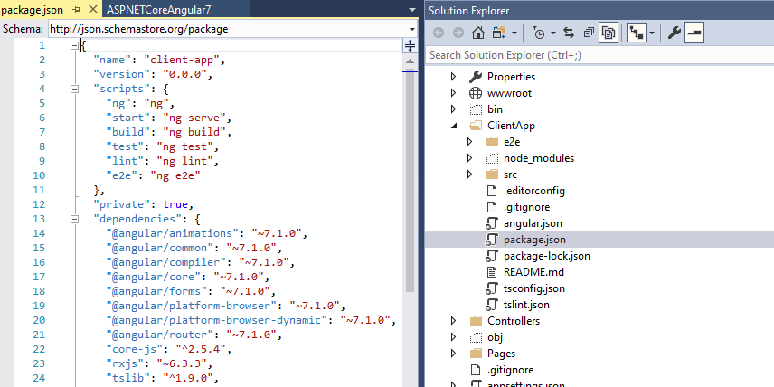Click the globe icon beside wwwroot

[x=476, y=93]
